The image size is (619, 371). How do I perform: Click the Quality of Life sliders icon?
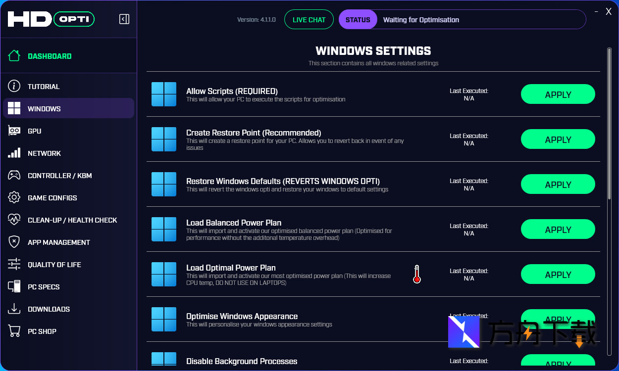[x=14, y=264]
